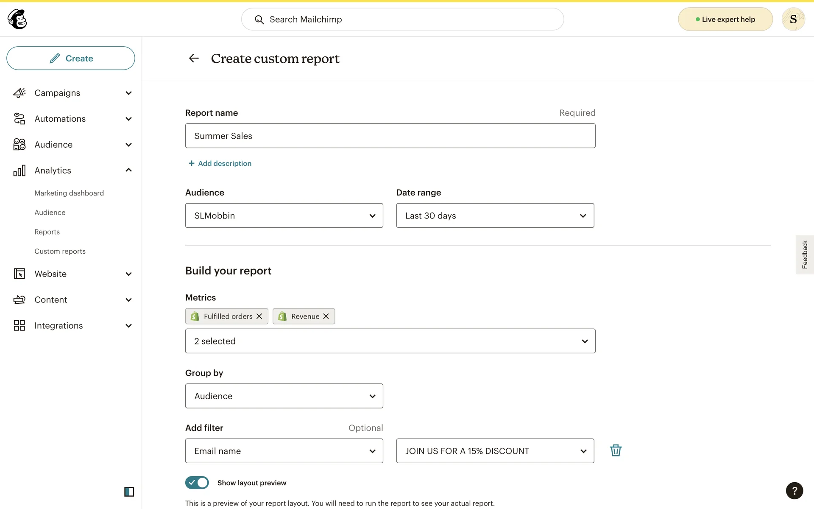Expand the Metrics 2 selected dropdown
Viewport: 814px width, 509px height.
[x=390, y=341]
